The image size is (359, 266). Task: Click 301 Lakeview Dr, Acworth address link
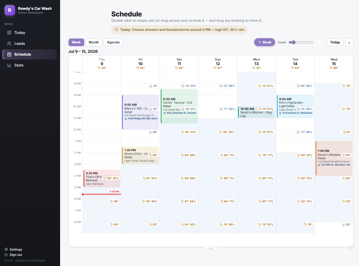pyautogui.click(x=181, y=113)
